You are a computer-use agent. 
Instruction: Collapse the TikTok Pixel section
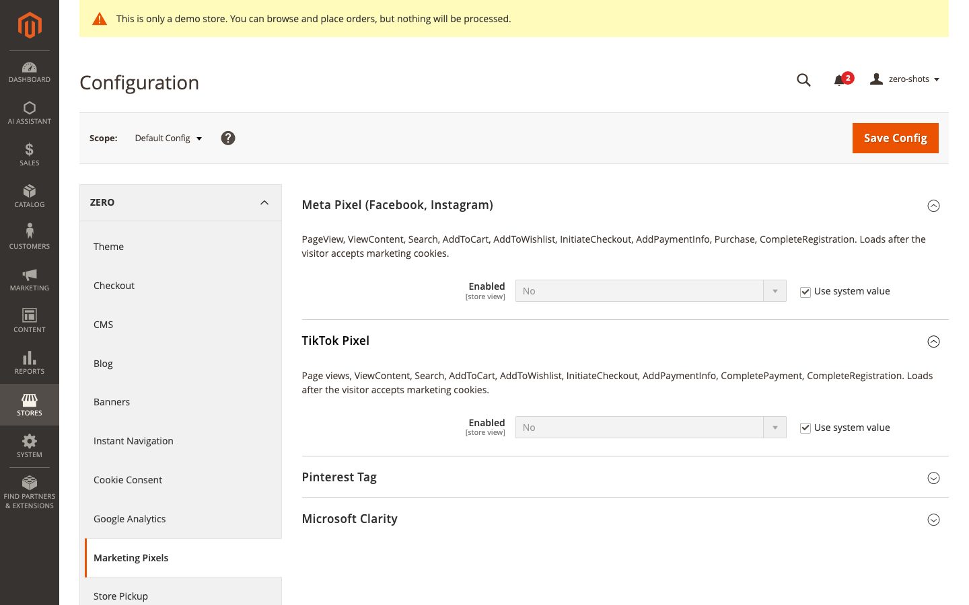point(933,341)
